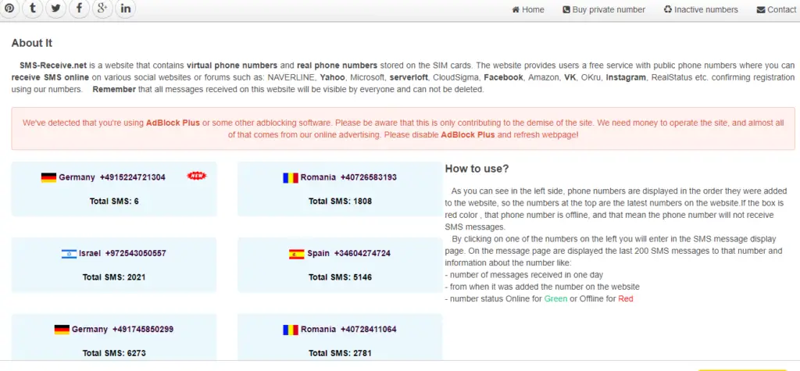
Task: Open Buy private number page
Action: (604, 9)
